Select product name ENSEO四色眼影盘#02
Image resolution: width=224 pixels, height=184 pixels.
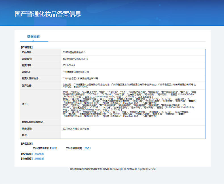click(73, 52)
